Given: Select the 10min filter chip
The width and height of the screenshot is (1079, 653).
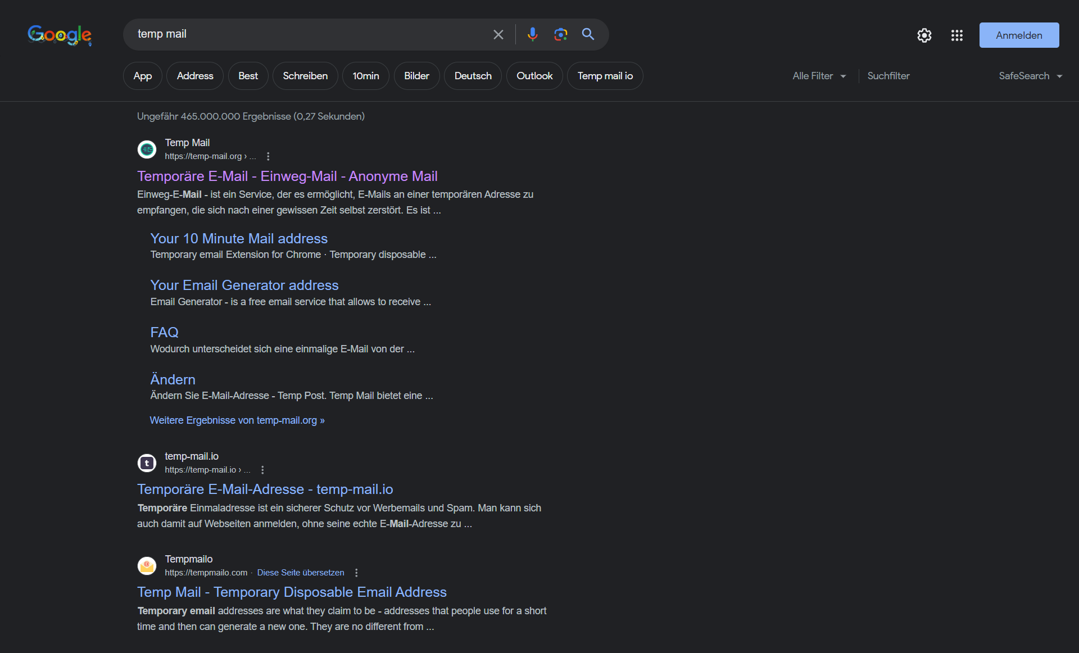Looking at the screenshot, I should pyautogui.click(x=366, y=76).
